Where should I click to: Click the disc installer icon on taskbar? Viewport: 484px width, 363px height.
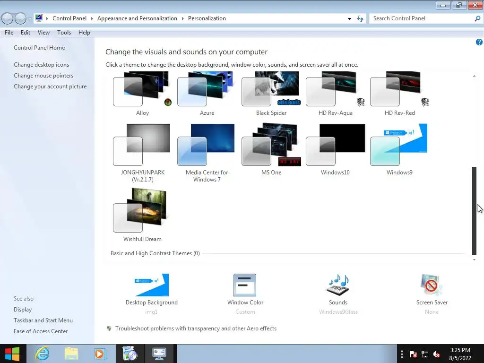pos(130,354)
